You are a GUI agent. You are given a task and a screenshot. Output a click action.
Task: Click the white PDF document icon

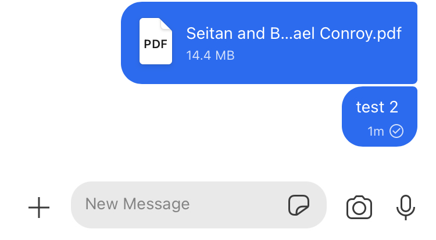coord(156,41)
